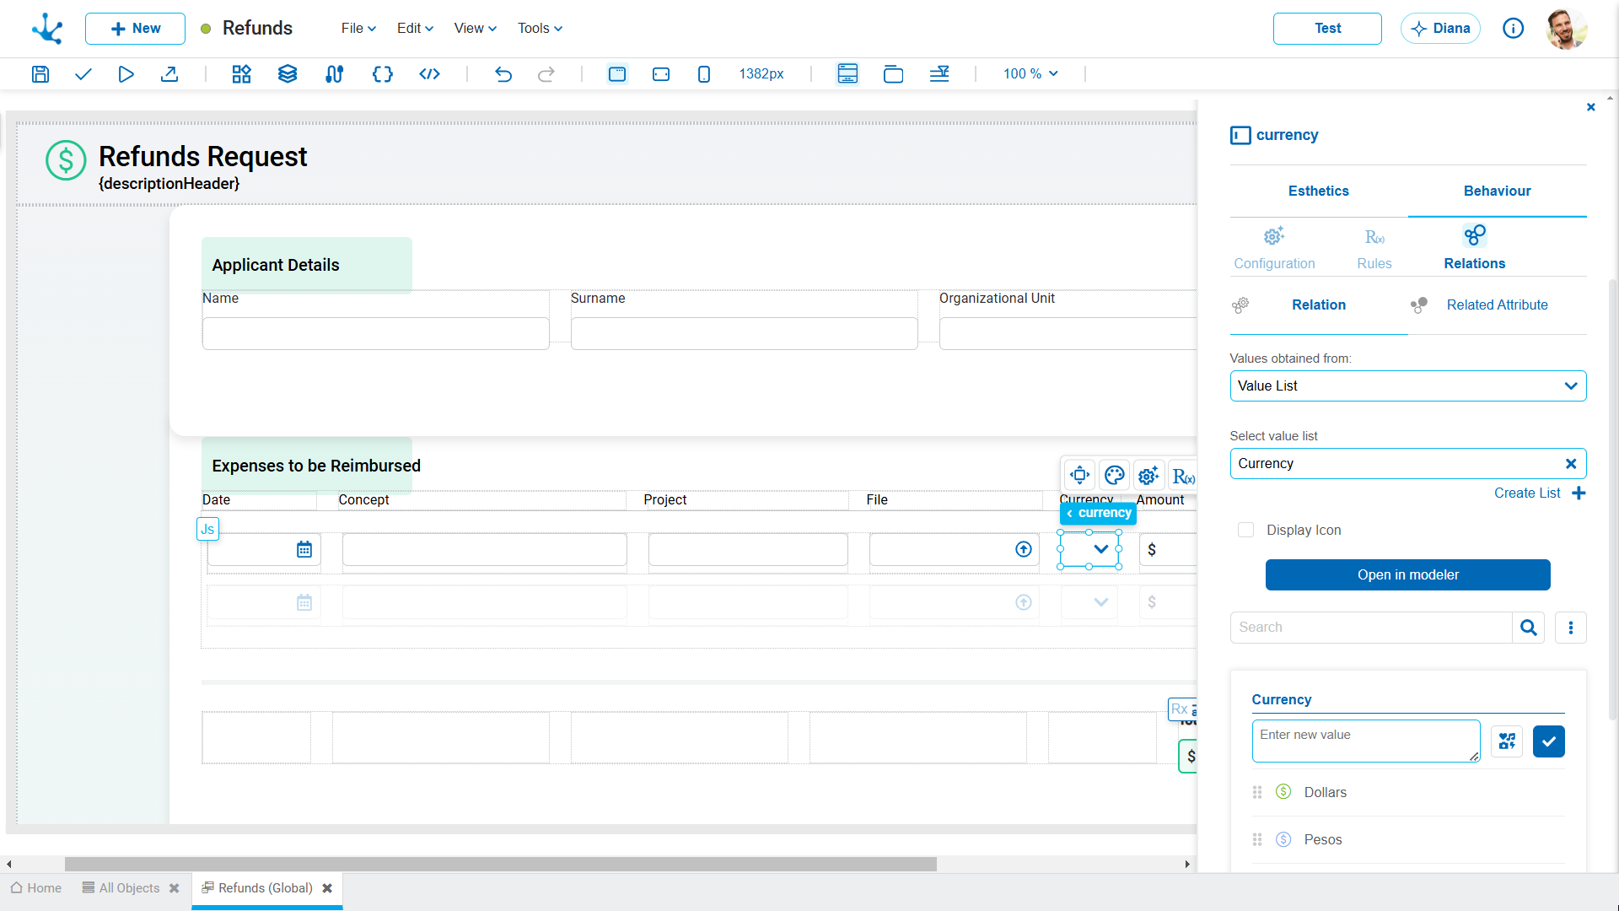Click the Play run icon
The image size is (1619, 911).
tap(126, 74)
